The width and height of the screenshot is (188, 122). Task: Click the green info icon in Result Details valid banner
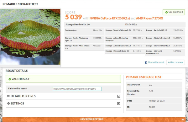[10, 79]
